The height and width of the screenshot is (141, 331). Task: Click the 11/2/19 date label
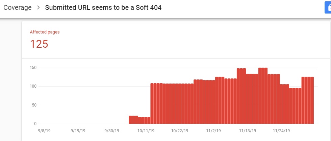pos(213,130)
